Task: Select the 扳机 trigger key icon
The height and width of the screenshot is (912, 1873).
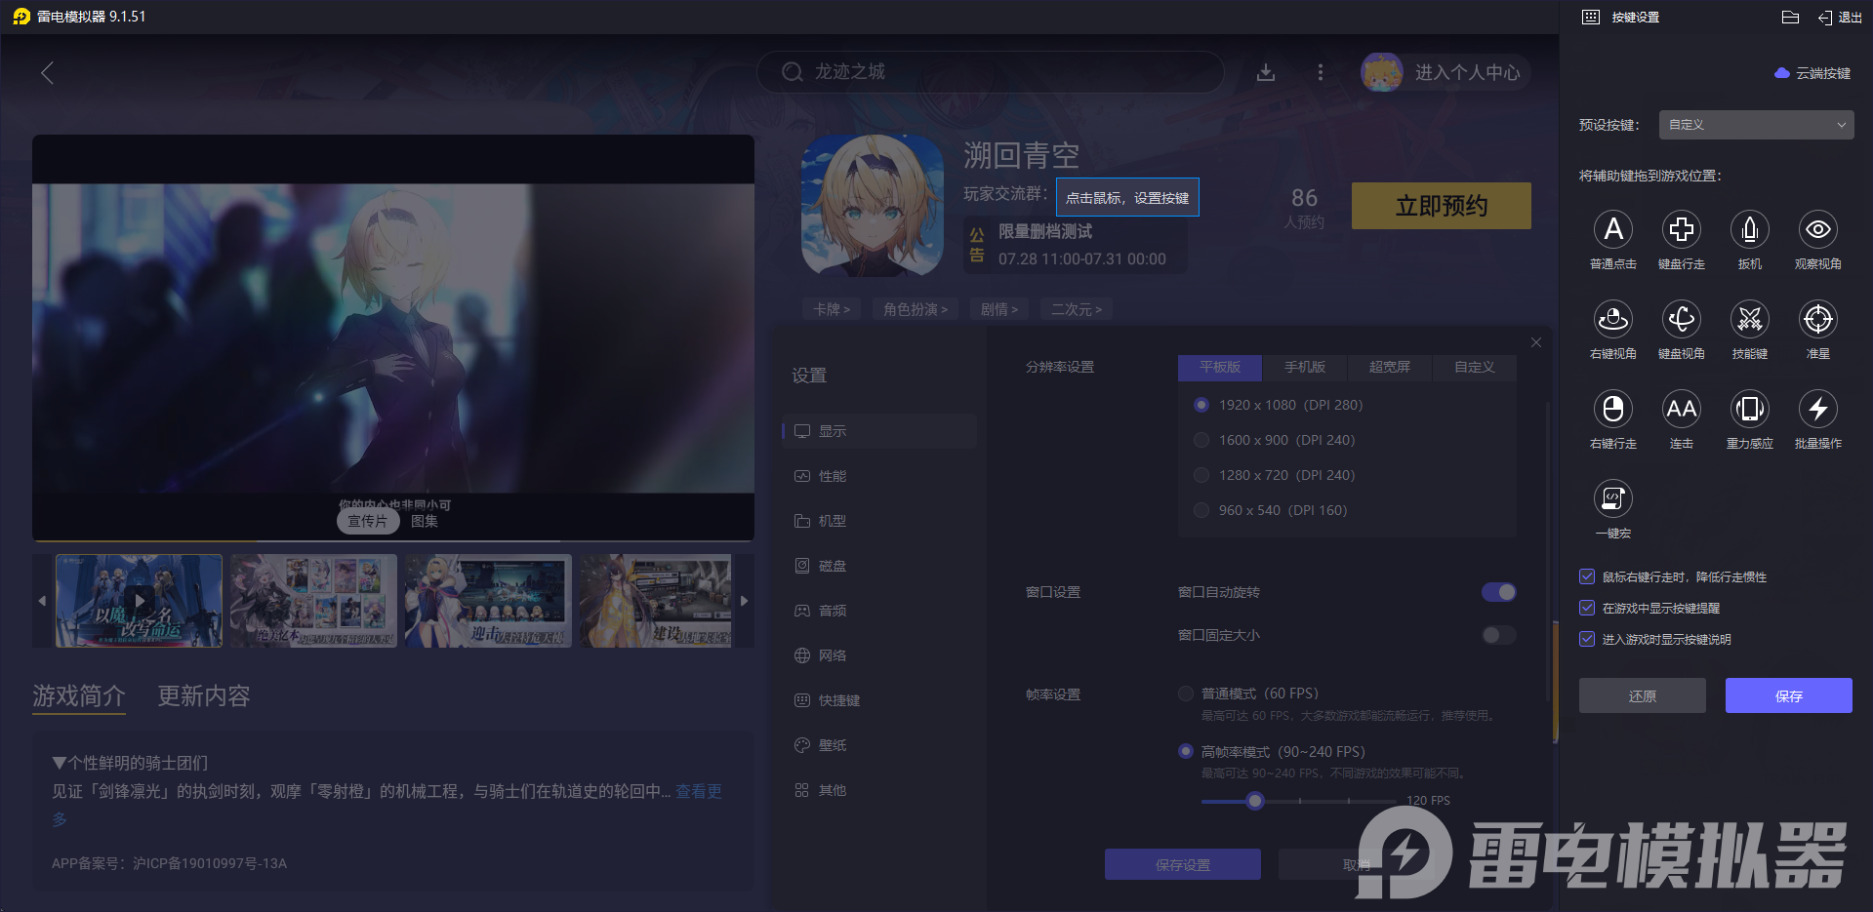Action: pyautogui.click(x=1749, y=229)
